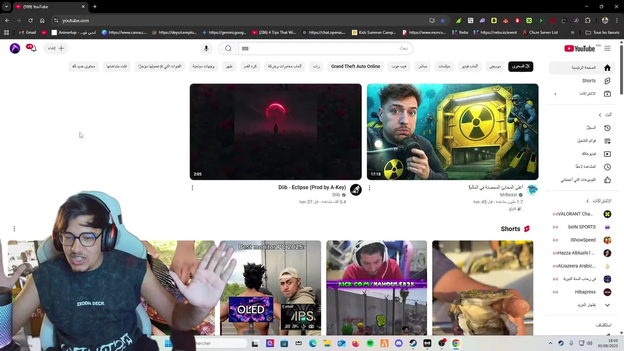Open Tous les favoris folder
This screenshot has width=624, height=351.
click(x=603, y=33)
